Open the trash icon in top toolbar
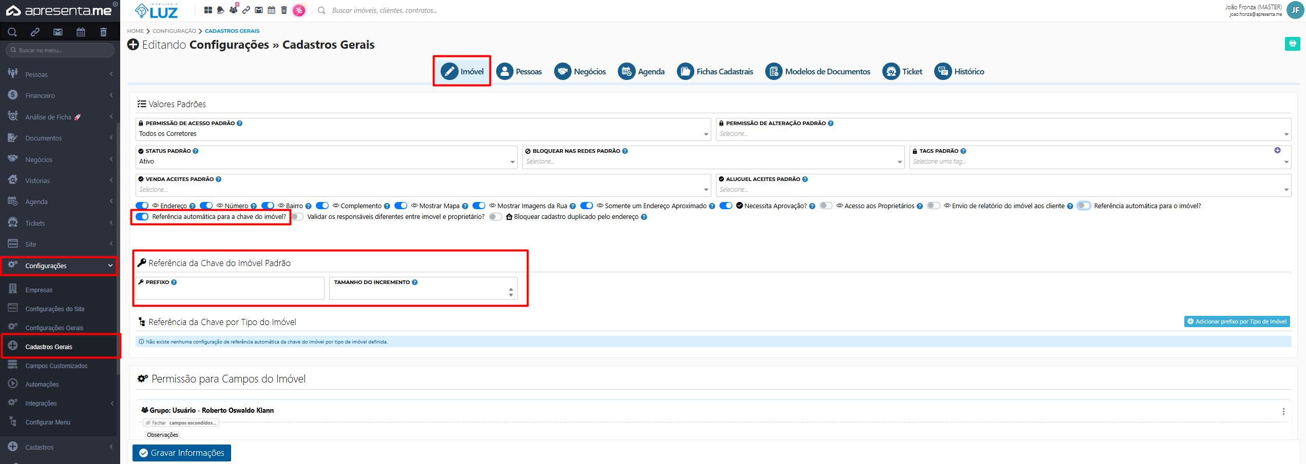The height and width of the screenshot is (464, 1306). tap(284, 10)
